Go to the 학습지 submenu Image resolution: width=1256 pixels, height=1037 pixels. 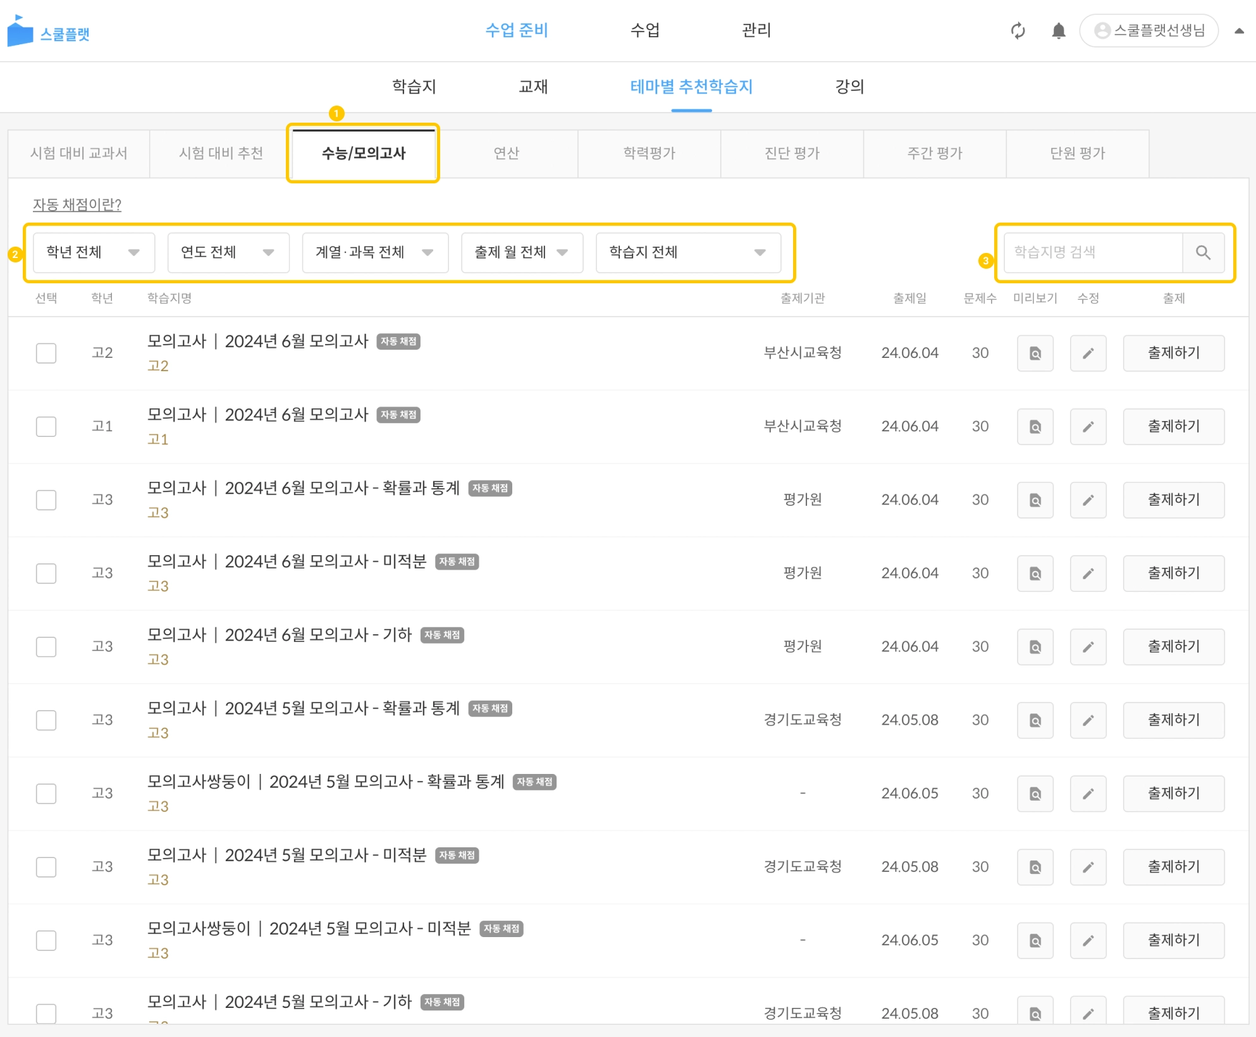pos(414,87)
